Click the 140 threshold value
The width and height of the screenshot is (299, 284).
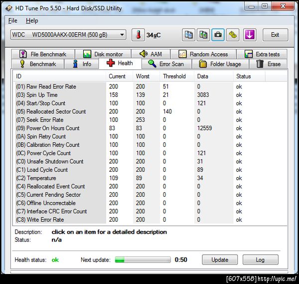point(167,111)
